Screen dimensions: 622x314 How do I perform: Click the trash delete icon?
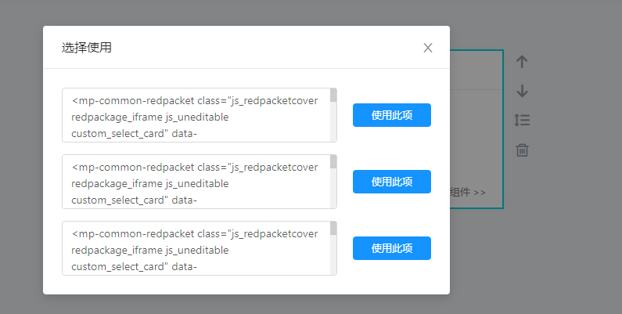tap(523, 150)
